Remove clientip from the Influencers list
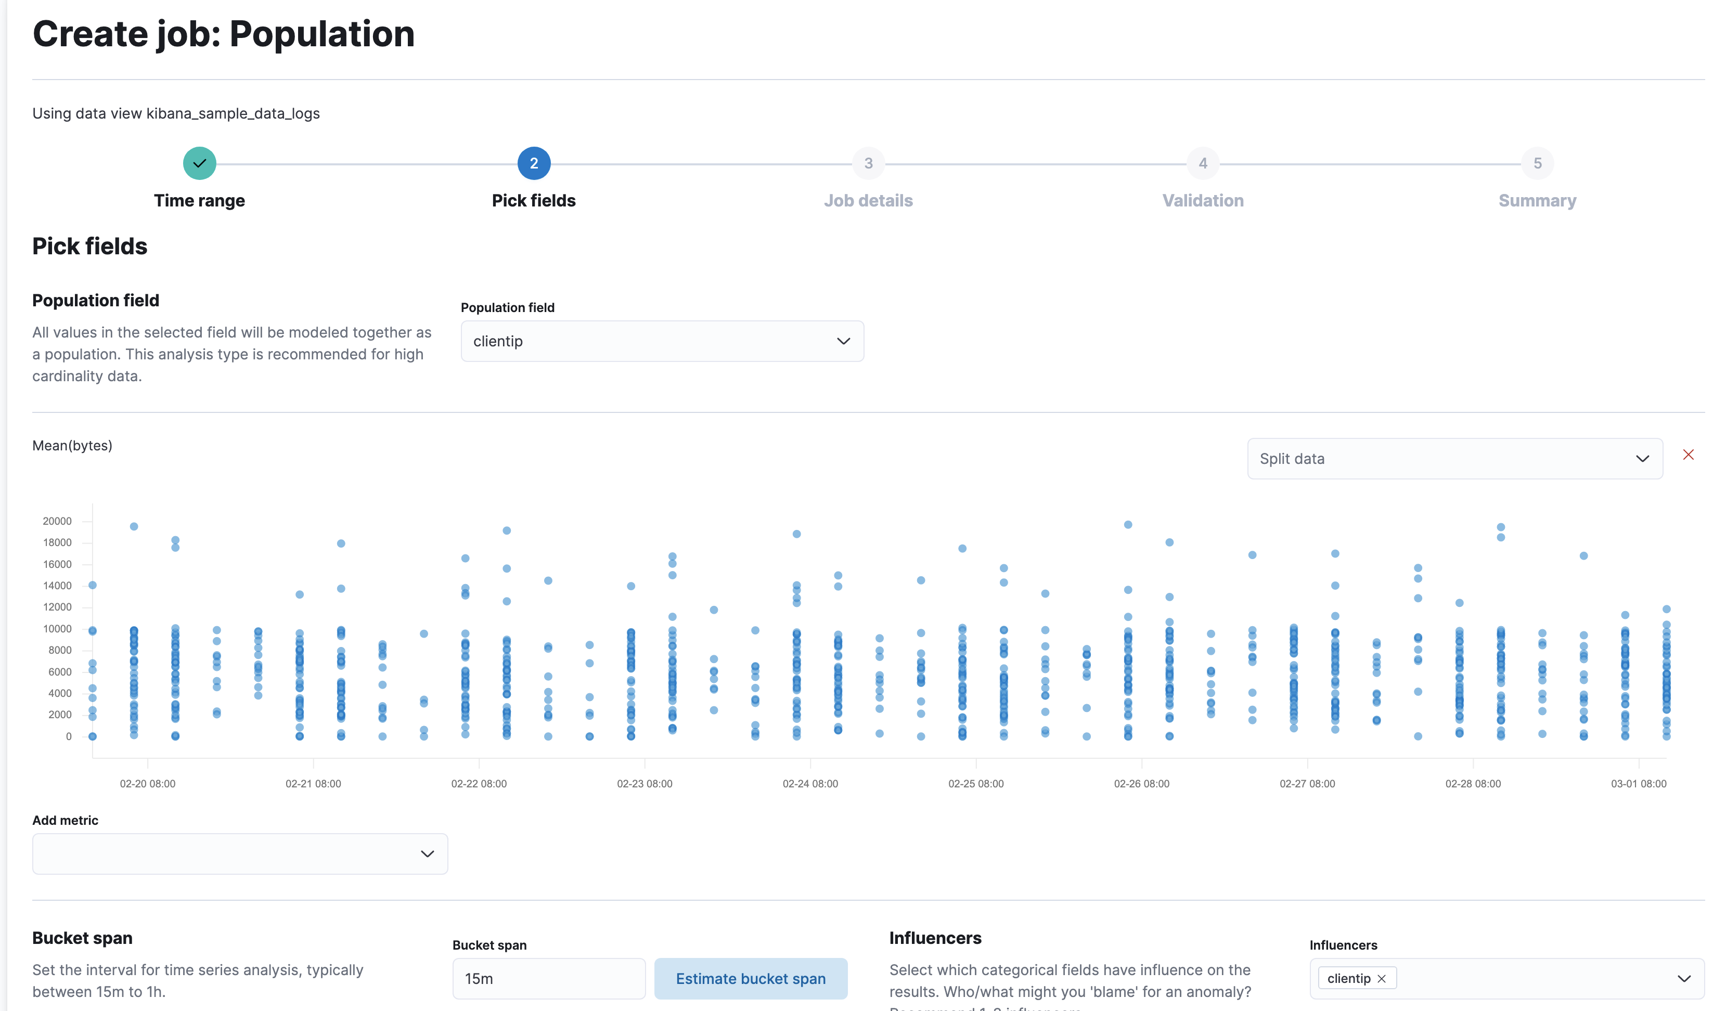1726x1011 pixels. pyautogui.click(x=1382, y=978)
